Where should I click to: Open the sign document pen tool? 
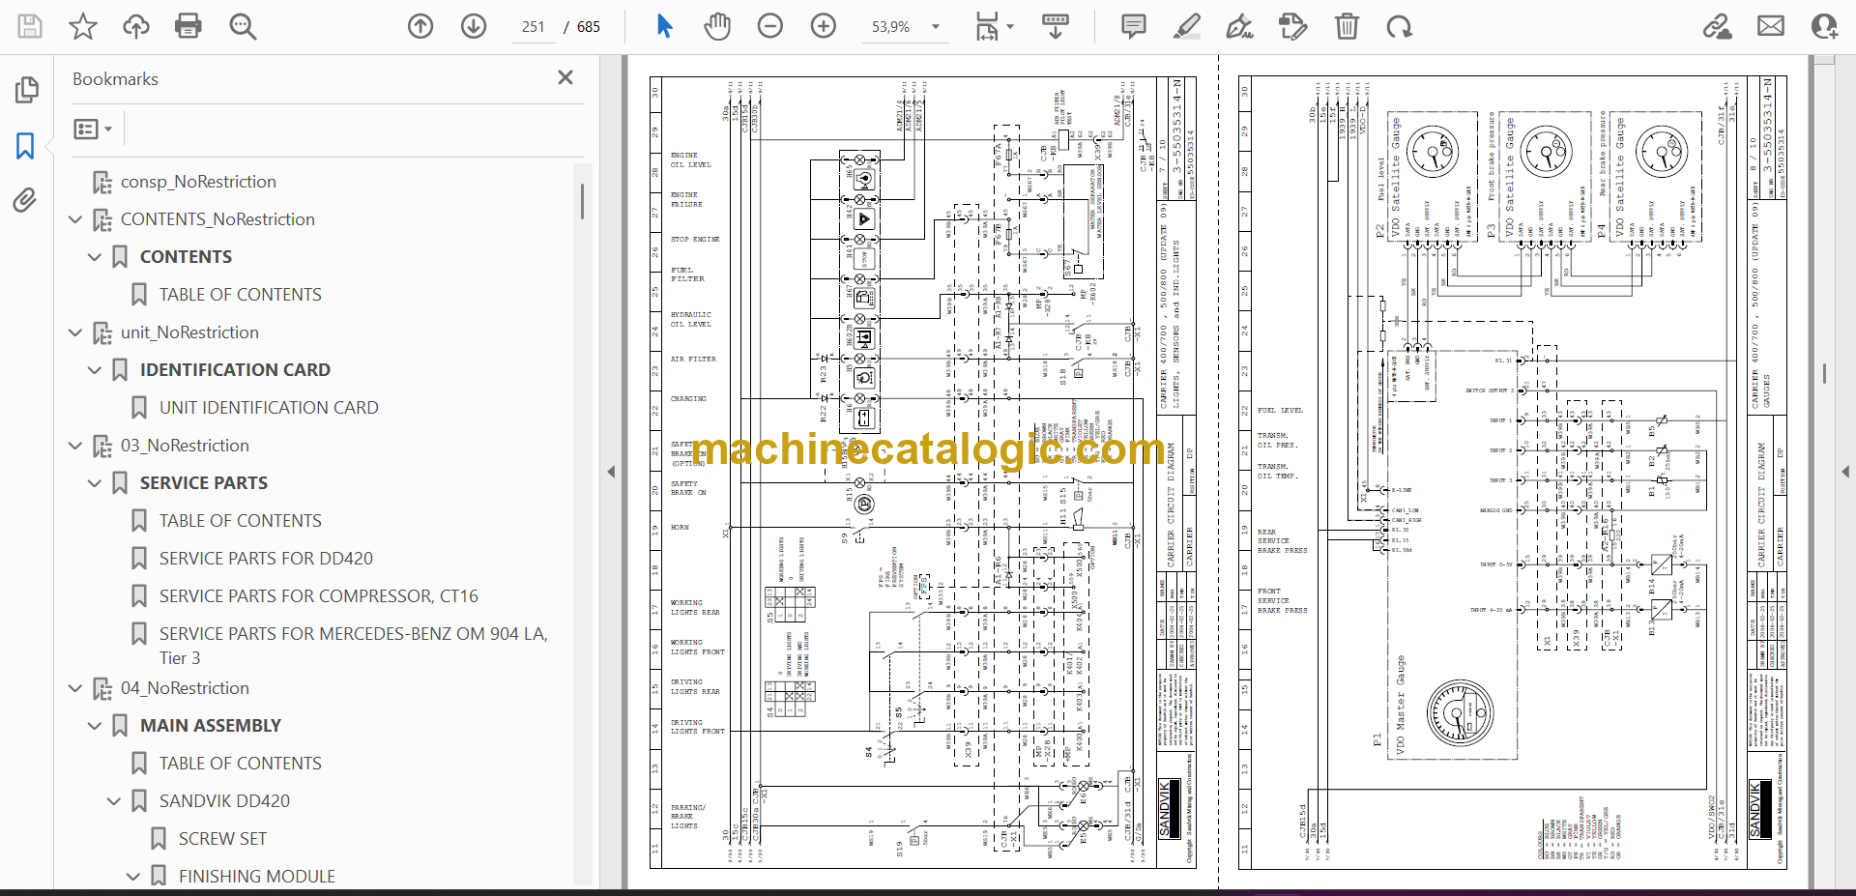click(x=1239, y=26)
